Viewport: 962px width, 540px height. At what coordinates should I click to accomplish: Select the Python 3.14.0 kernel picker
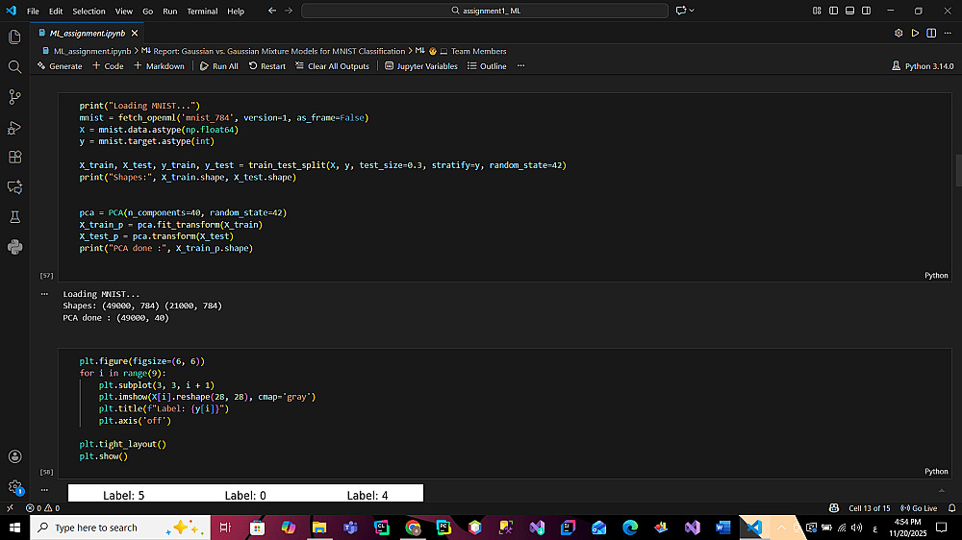[923, 66]
